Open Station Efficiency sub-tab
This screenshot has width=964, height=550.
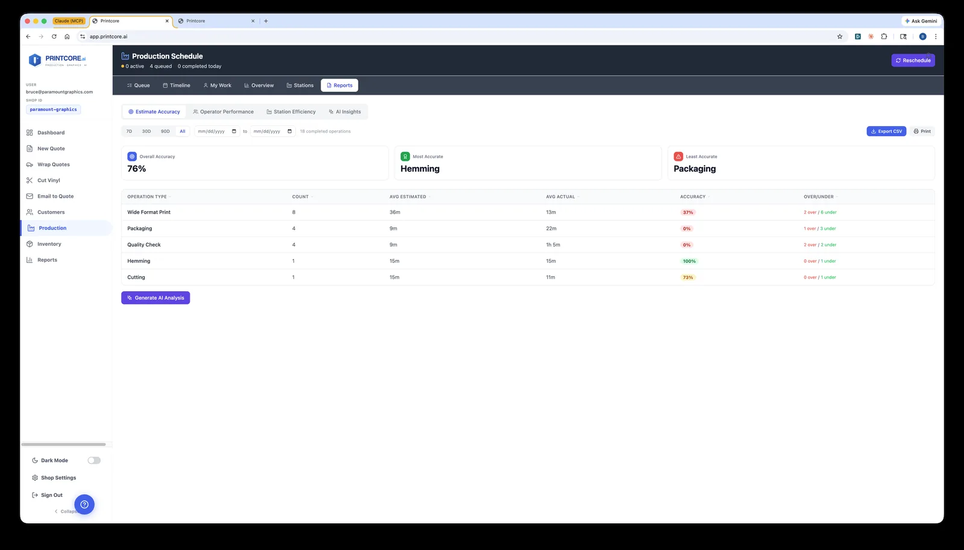[x=291, y=112]
